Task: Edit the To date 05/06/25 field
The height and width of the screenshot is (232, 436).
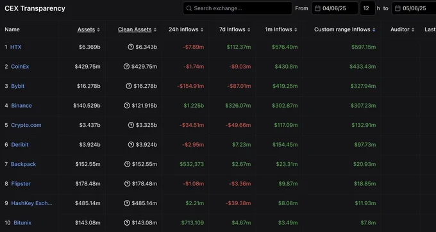Action: click(414, 8)
